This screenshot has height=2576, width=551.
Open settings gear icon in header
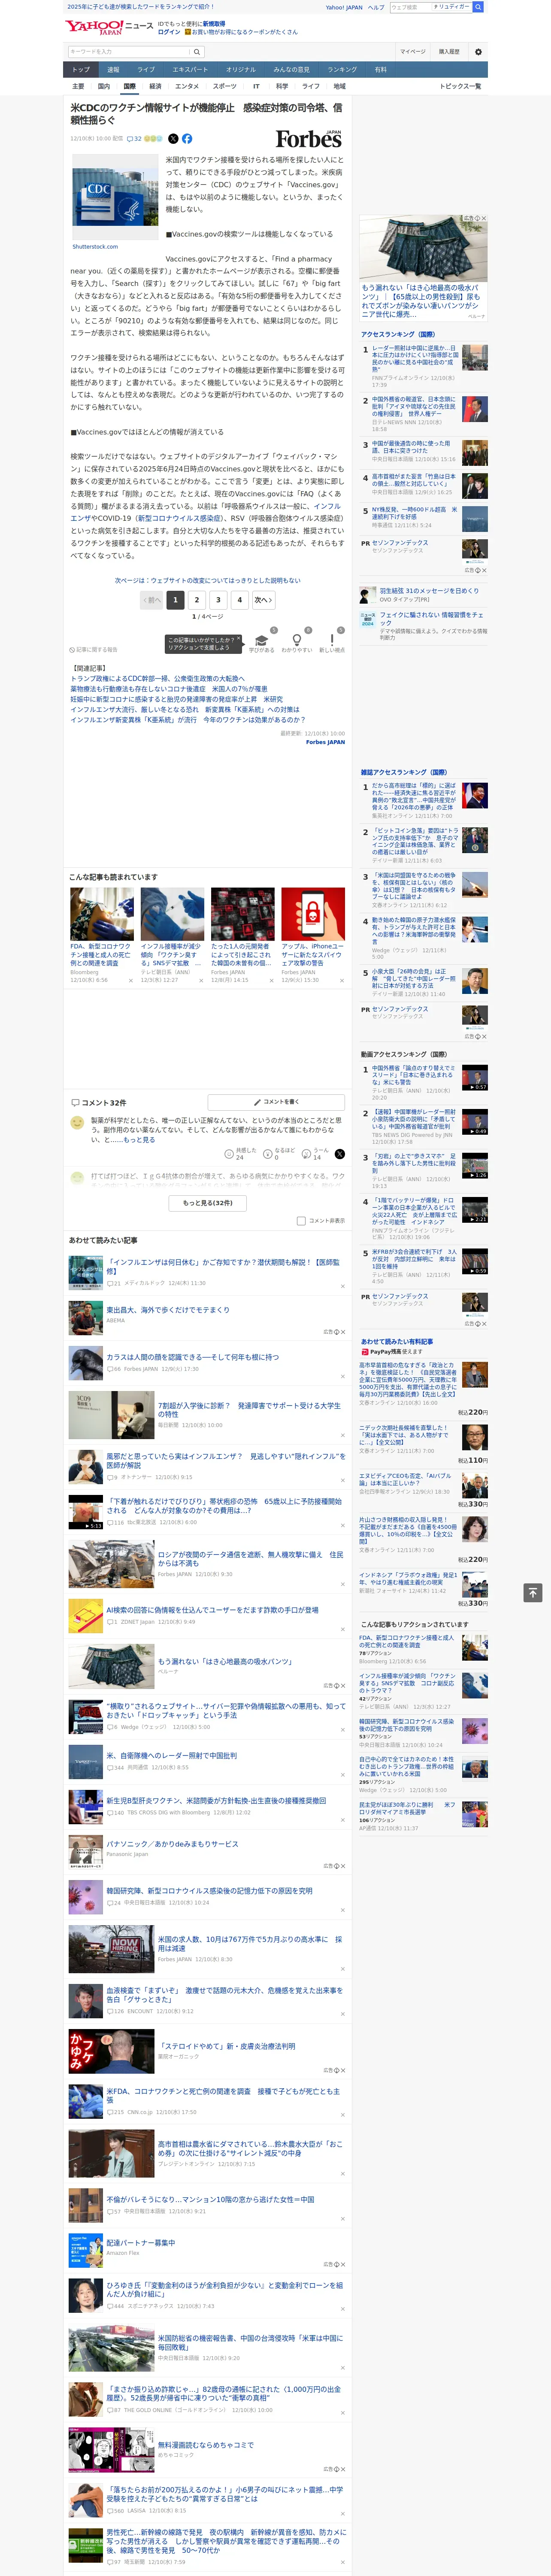478,52
